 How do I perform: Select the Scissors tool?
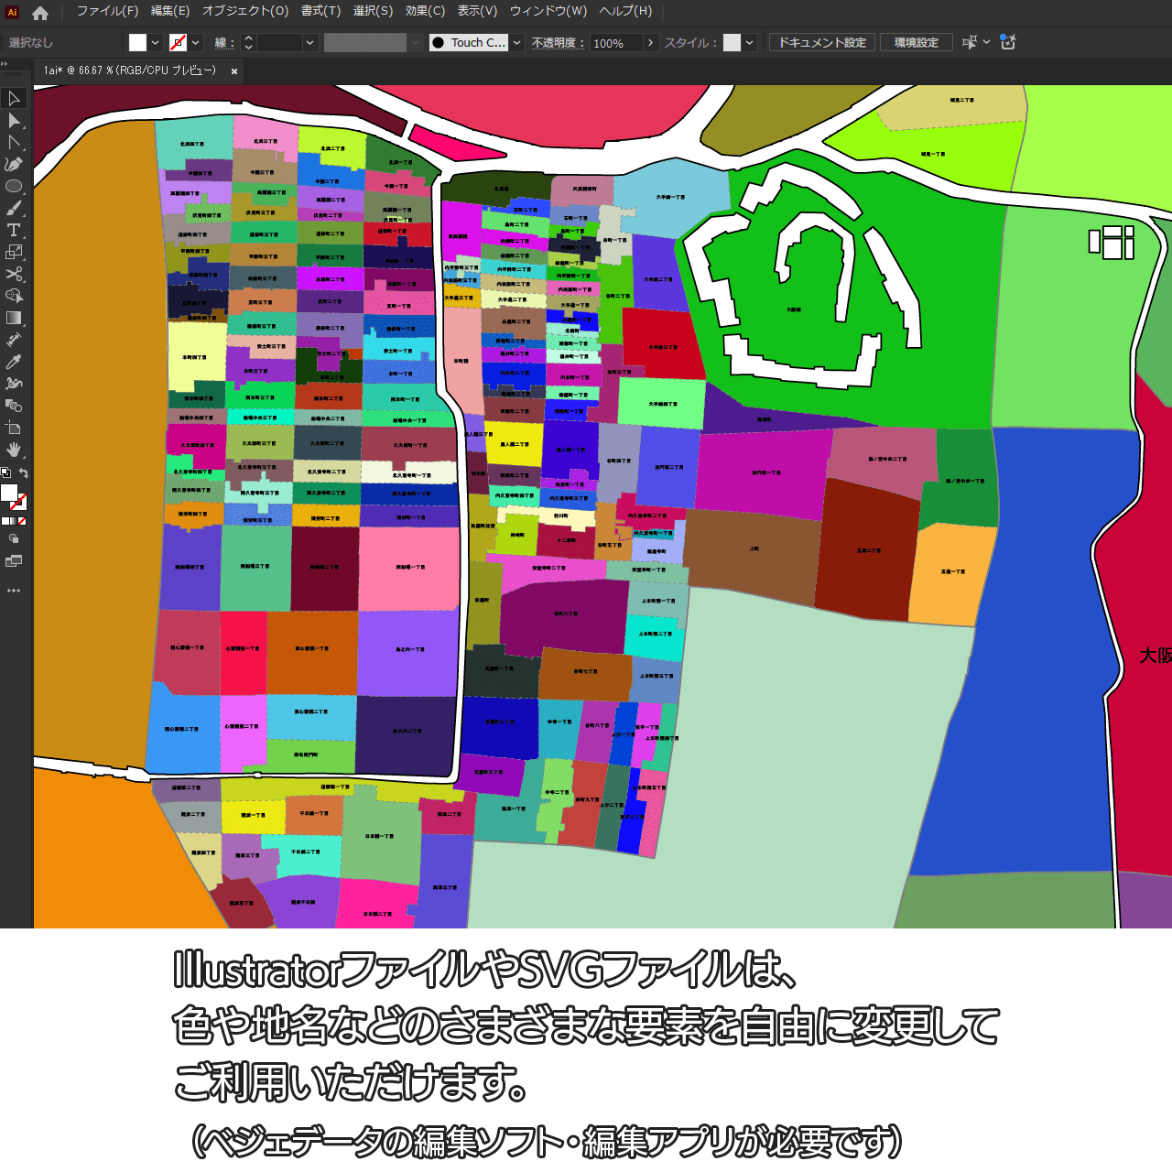[x=14, y=275]
